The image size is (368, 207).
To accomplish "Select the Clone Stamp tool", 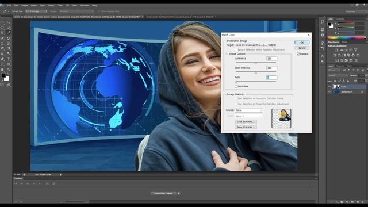I will pyautogui.click(x=2, y=43).
